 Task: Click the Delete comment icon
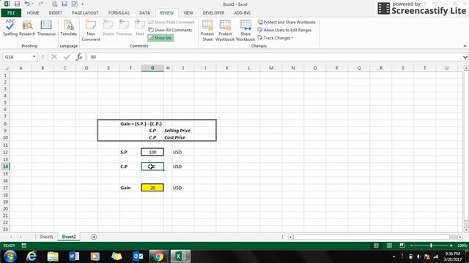(x=108, y=28)
